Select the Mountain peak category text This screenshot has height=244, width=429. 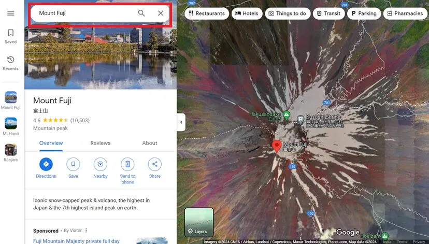50,128
